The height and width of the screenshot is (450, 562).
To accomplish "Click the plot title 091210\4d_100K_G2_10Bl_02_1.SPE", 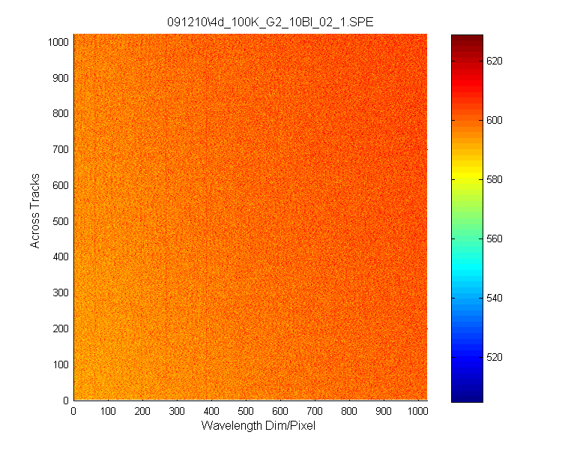I will pos(271,22).
